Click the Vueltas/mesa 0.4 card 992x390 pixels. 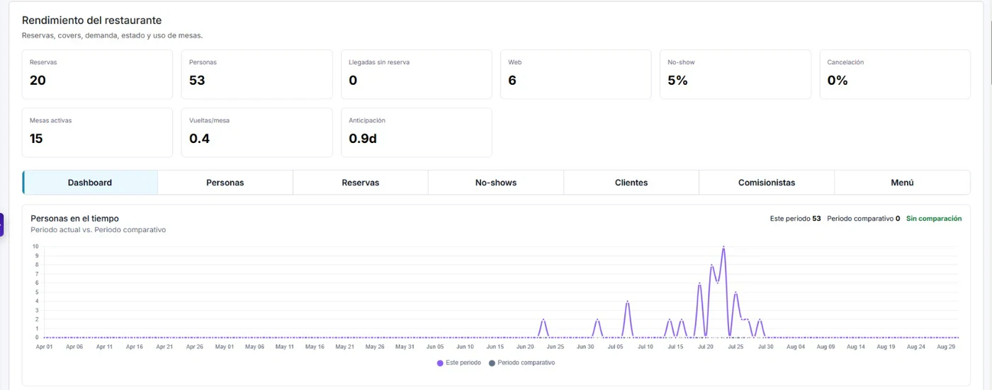click(x=257, y=132)
